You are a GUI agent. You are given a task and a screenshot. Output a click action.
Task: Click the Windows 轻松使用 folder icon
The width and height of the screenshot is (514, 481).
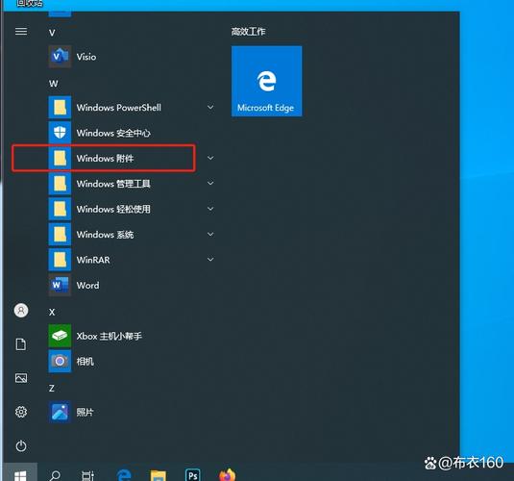click(60, 209)
